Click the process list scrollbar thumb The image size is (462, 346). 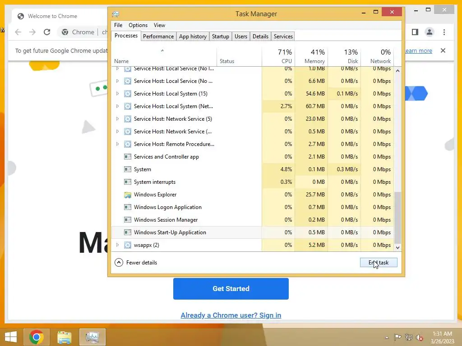click(397, 218)
